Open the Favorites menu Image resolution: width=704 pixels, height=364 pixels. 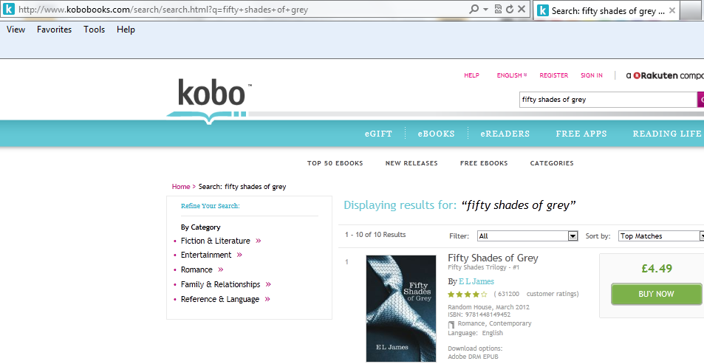point(55,30)
